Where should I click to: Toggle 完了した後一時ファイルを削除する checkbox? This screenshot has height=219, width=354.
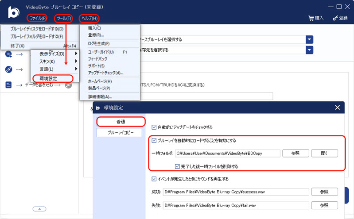(177, 166)
